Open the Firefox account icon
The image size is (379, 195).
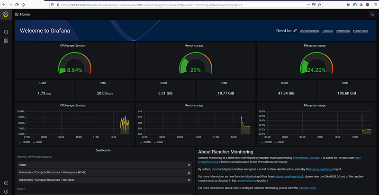[361, 5]
